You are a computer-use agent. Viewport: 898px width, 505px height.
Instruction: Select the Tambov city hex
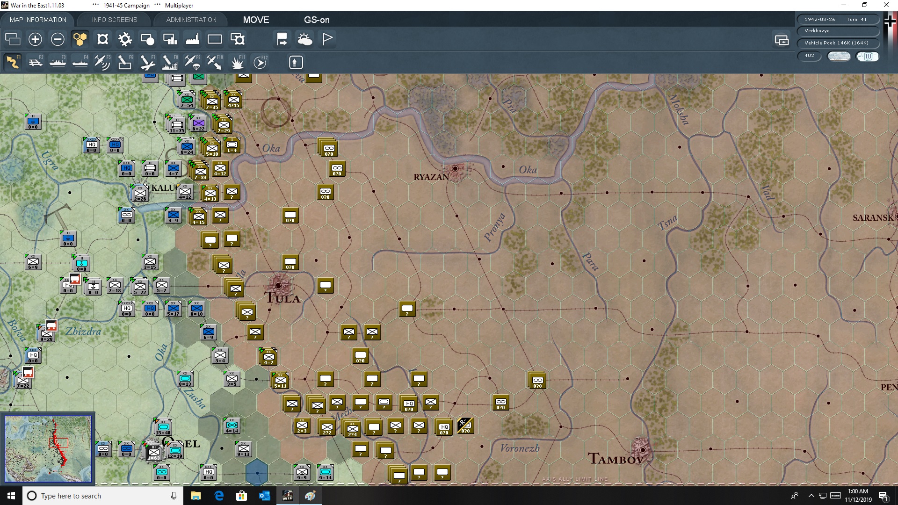(x=643, y=450)
